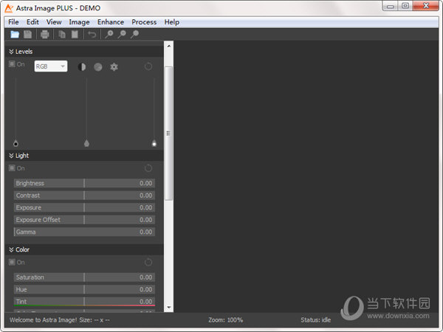
Task: Click the Undo arrow icon
Action: (92, 35)
